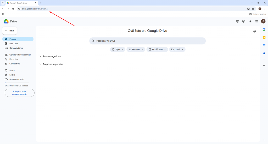268x144 pixels.
Task: Open the Chrome profile avatar in toolbar
Action: [x=260, y=9]
